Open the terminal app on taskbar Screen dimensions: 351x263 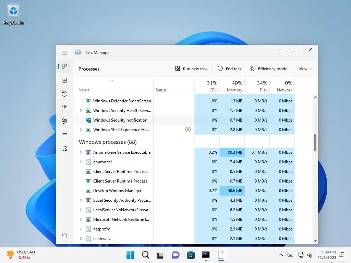[x=206, y=255]
